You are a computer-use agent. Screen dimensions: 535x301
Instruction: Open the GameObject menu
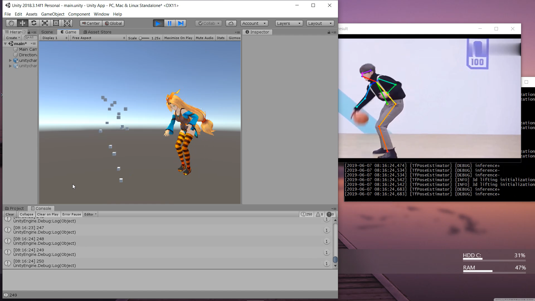(x=53, y=14)
